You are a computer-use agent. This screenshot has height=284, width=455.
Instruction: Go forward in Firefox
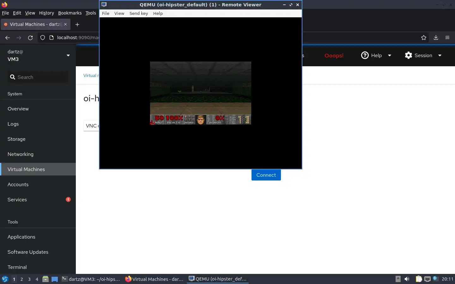(19, 38)
